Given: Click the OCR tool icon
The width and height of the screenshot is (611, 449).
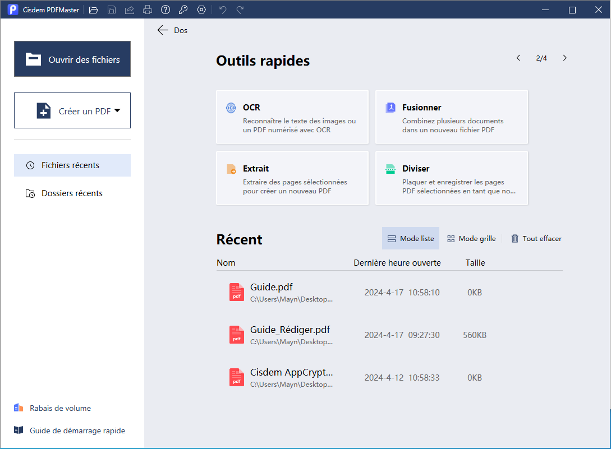Looking at the screenshot, I should 231,108.
